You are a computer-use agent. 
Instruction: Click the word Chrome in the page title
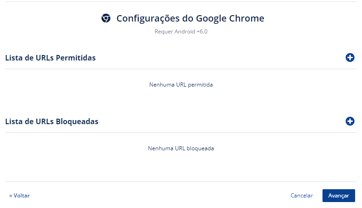tap(246, 18)
